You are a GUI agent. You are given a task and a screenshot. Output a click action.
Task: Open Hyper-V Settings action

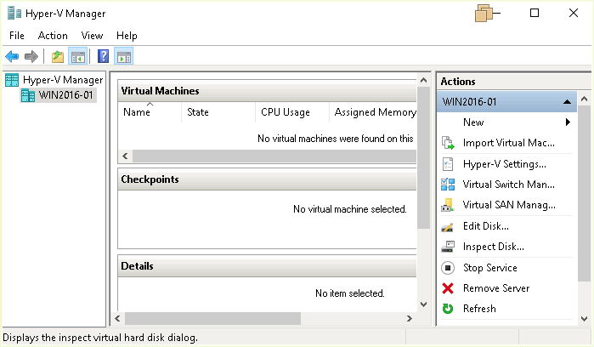[x=504, y=164]
